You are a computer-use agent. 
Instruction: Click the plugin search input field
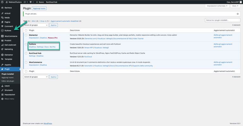tap(223, 20)
